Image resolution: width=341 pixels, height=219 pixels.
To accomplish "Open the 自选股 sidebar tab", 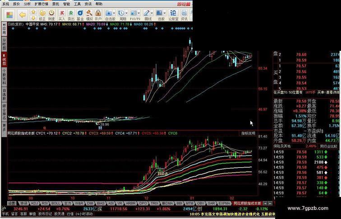I will (4, 94).
